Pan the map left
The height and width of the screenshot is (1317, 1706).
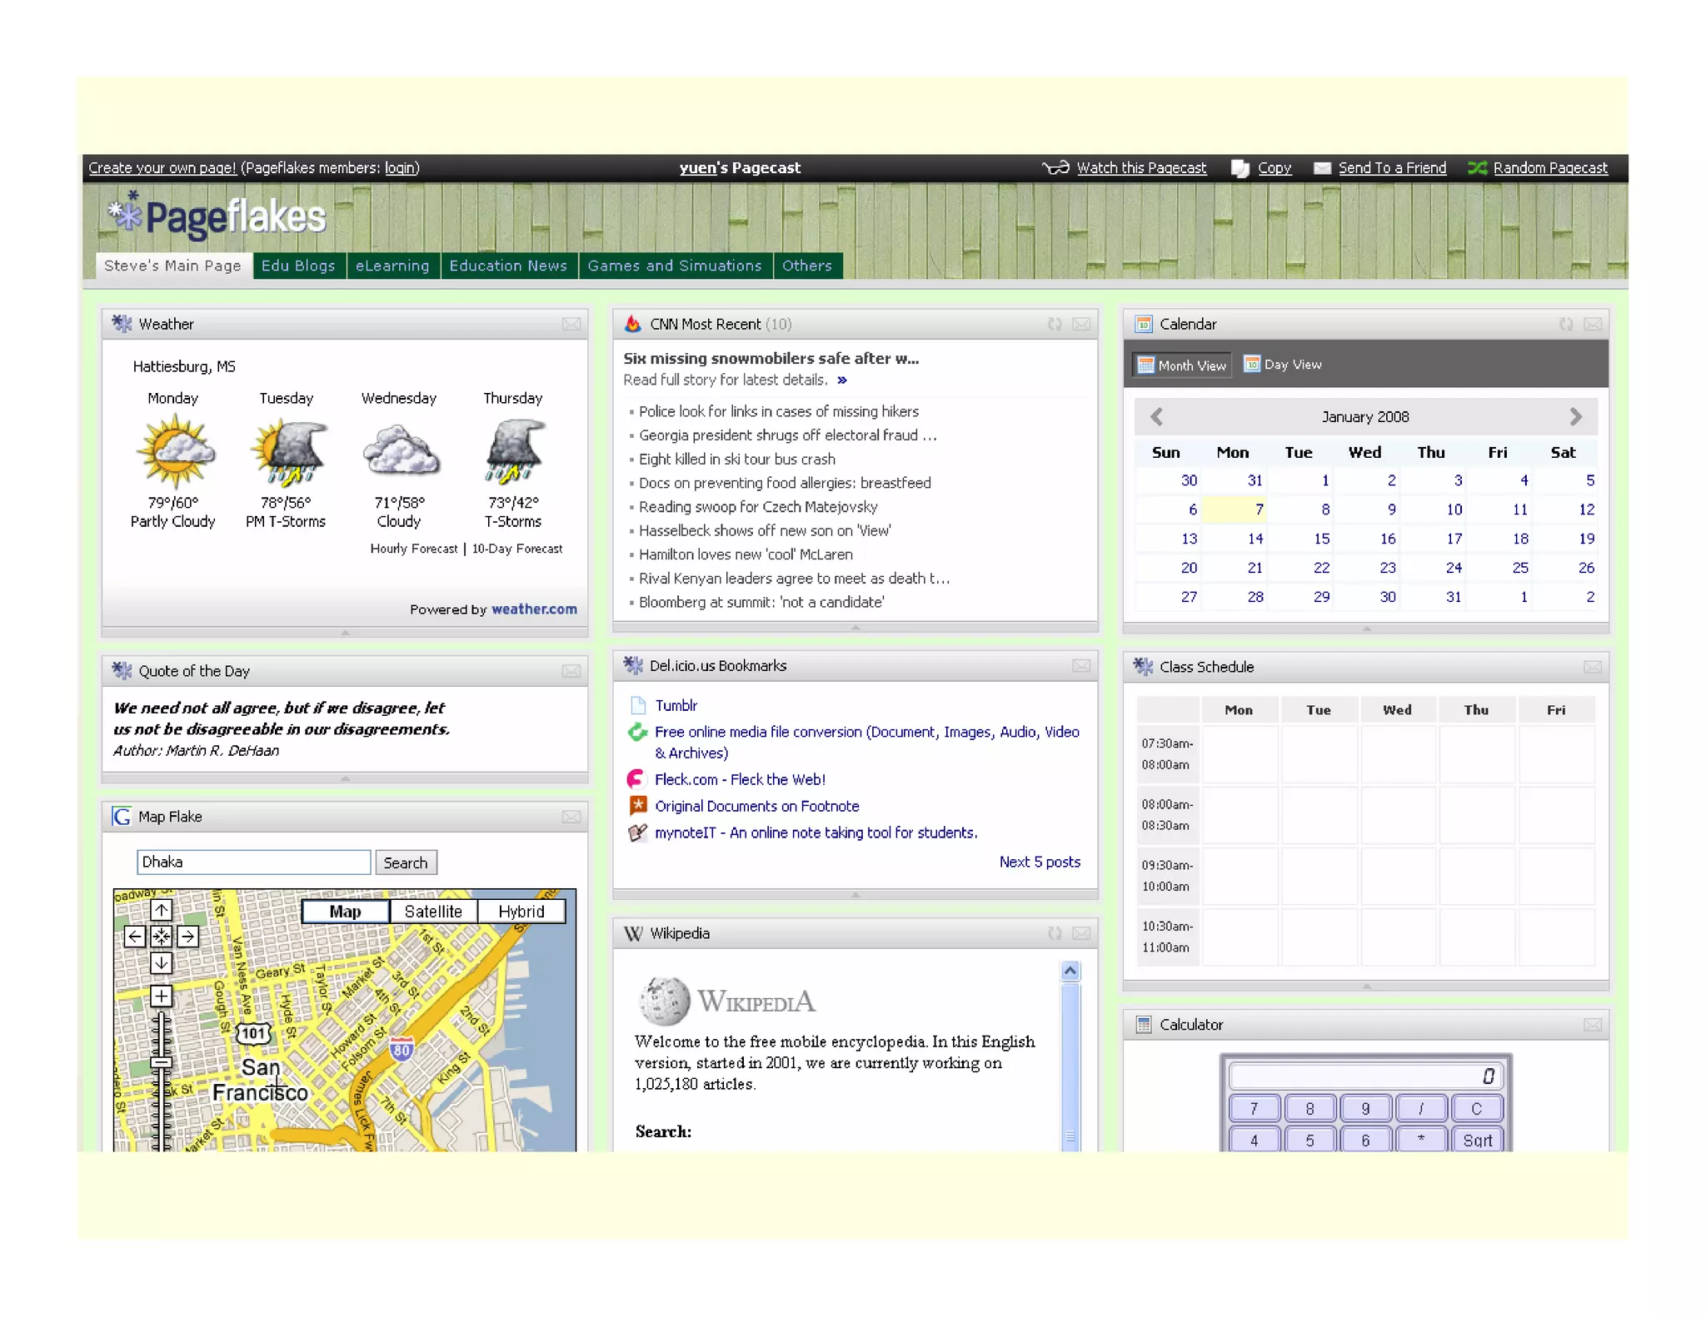pyautogui.click(x=135, y=937)
